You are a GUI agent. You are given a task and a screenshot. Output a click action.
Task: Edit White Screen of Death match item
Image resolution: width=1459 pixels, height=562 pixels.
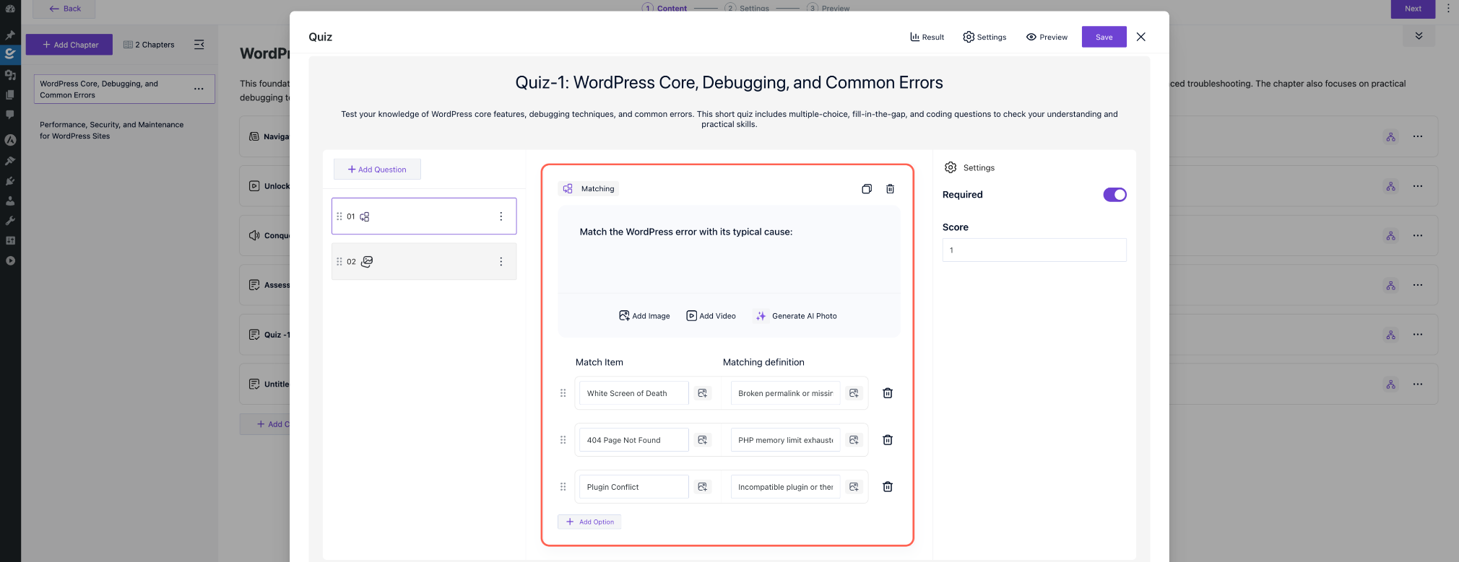[633, 393]
